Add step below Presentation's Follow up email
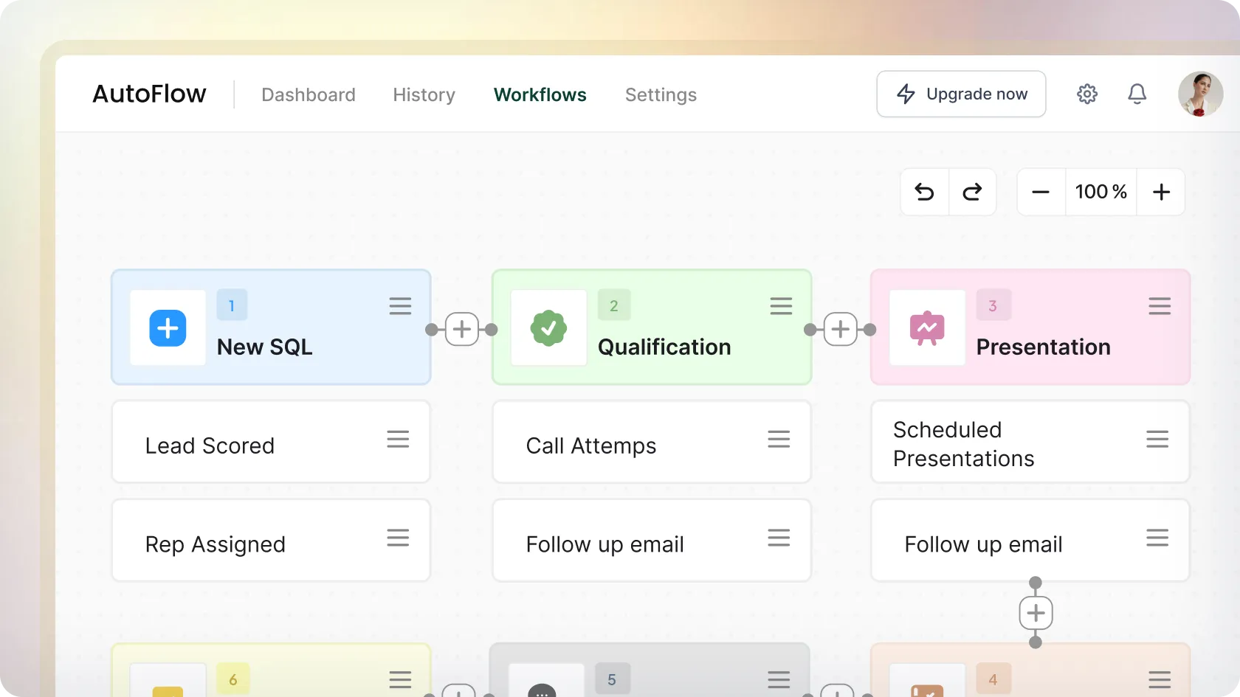Viewport: 1240px width, 697px height. click(1036, 613)
